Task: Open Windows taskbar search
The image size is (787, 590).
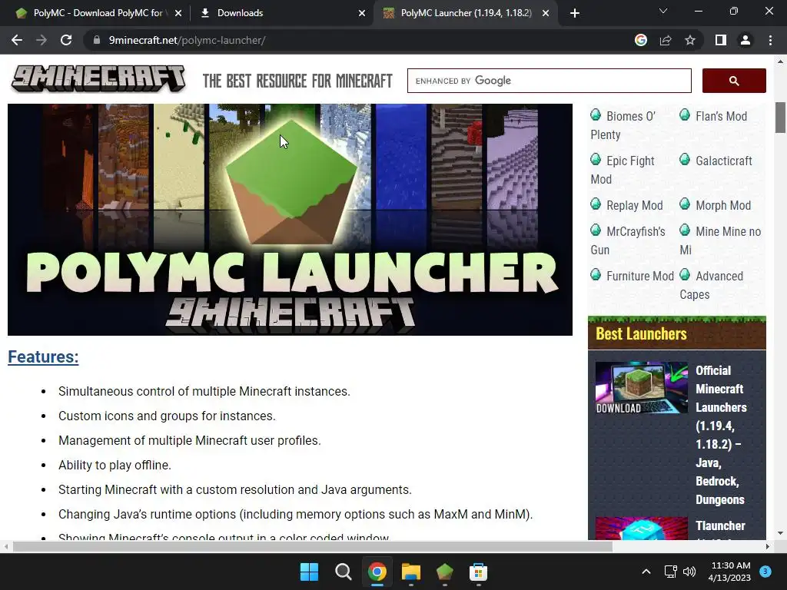Action: click(344, 572)
